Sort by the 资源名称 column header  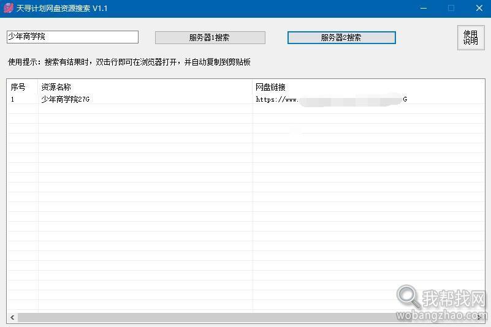(56, 87)
